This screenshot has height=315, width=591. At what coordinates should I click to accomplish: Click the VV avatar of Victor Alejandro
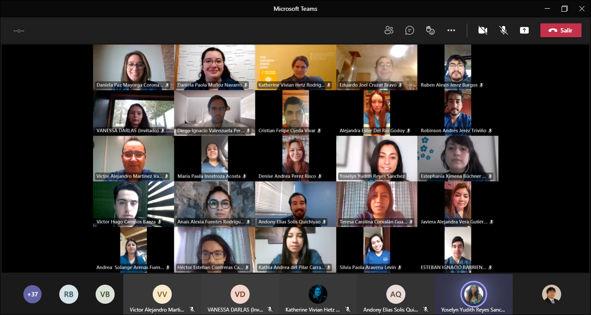[x=162, y=294]
